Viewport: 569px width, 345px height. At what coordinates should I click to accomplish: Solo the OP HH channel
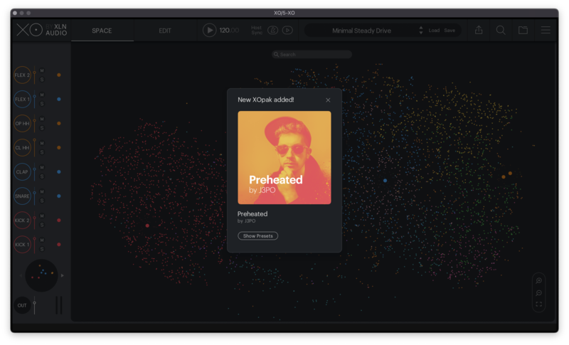[42, 128]
